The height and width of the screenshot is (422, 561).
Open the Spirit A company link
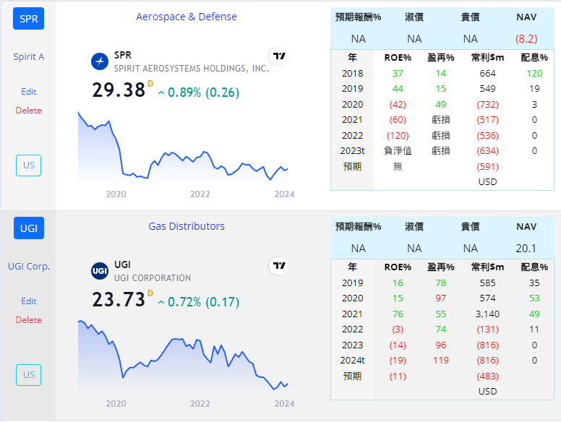pos(29,57)
